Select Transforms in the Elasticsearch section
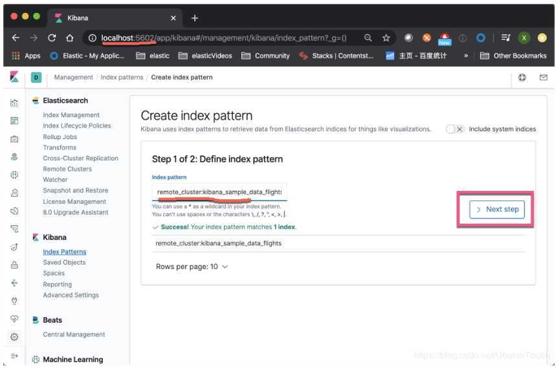 60,148
